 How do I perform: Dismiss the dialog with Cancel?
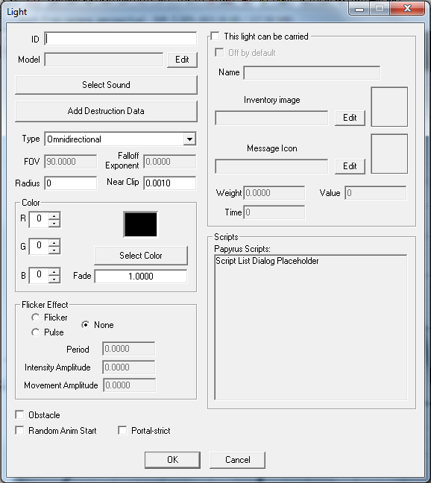(238, 460)
